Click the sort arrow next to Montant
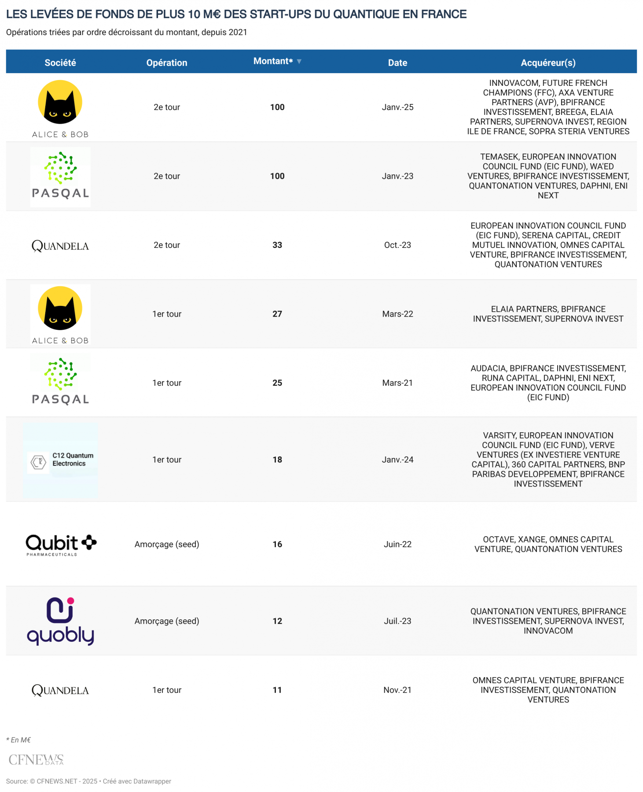 pos(299,62)
